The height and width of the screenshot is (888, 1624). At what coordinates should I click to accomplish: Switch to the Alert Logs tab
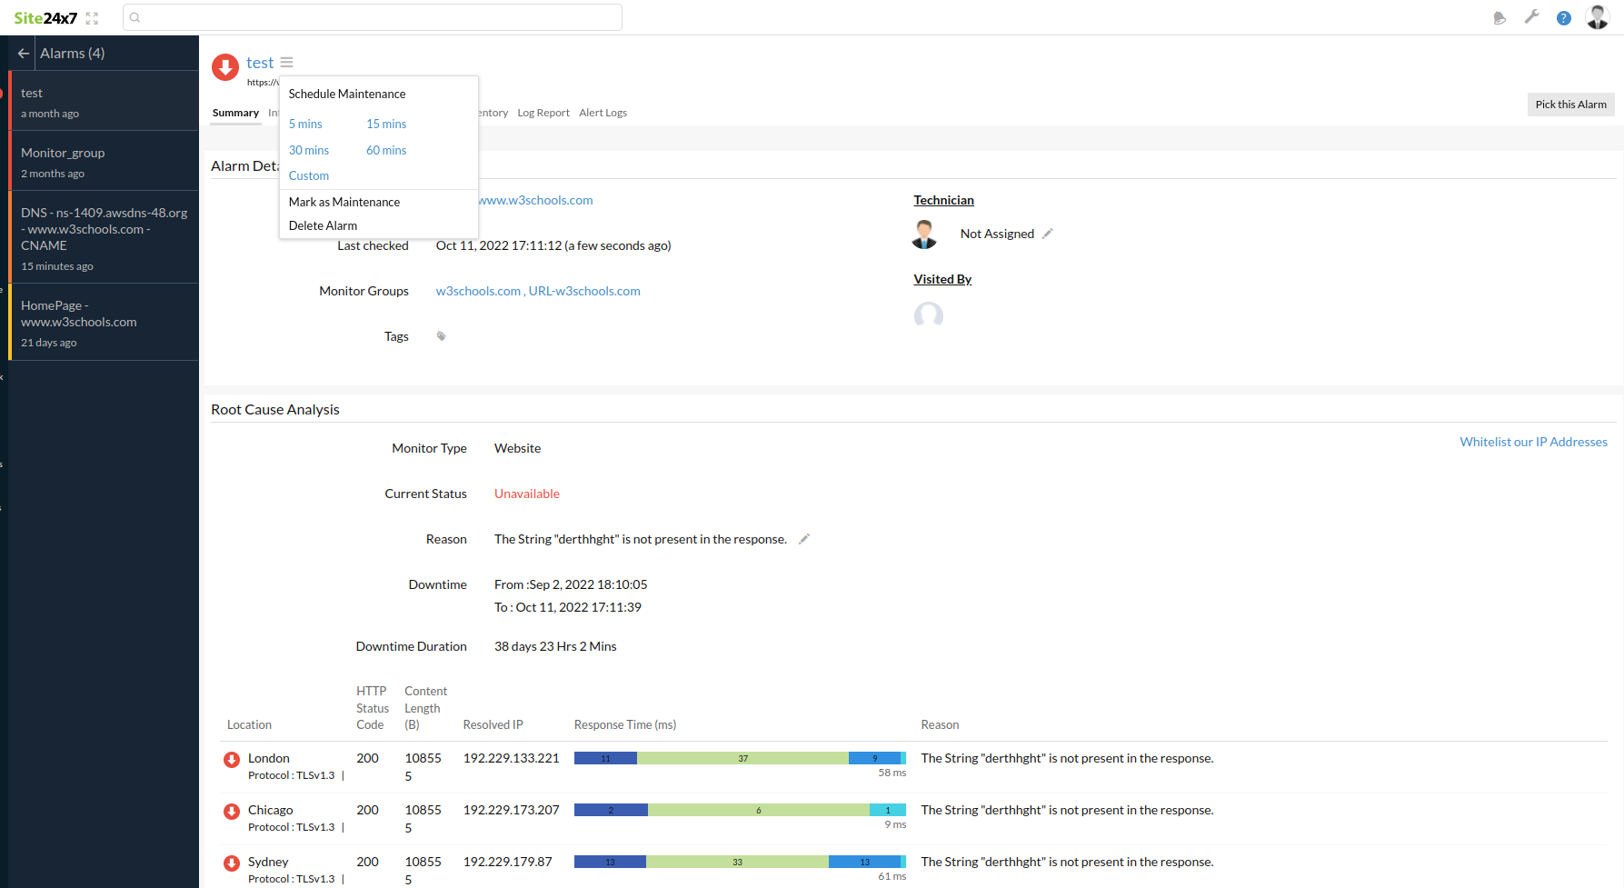click(603, 113)
